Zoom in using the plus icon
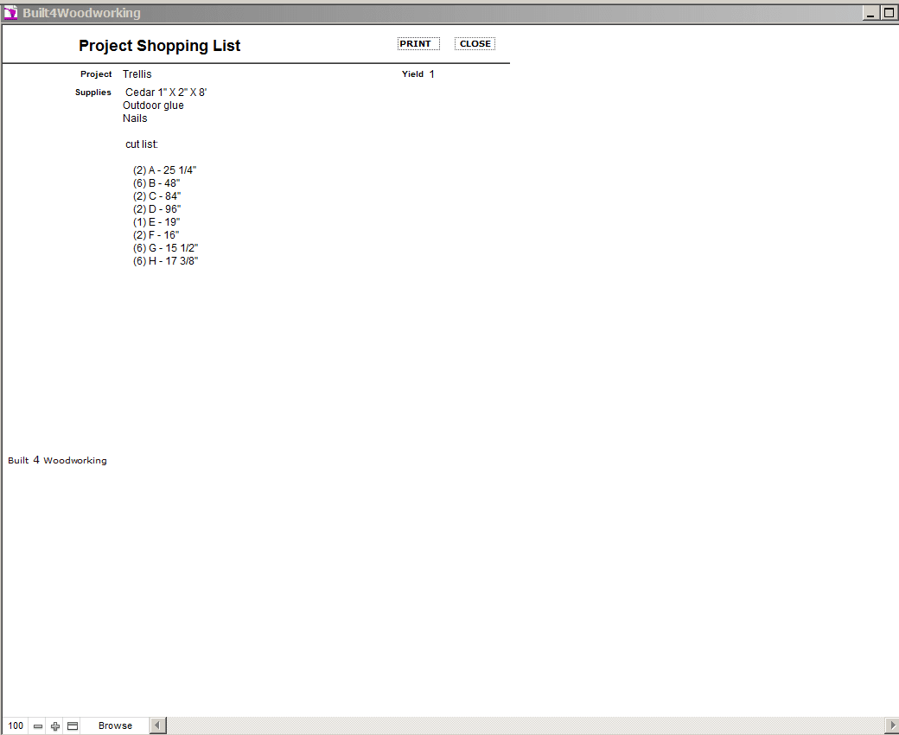The height and width of the screenshot is (735, 899). click(55, 726)
